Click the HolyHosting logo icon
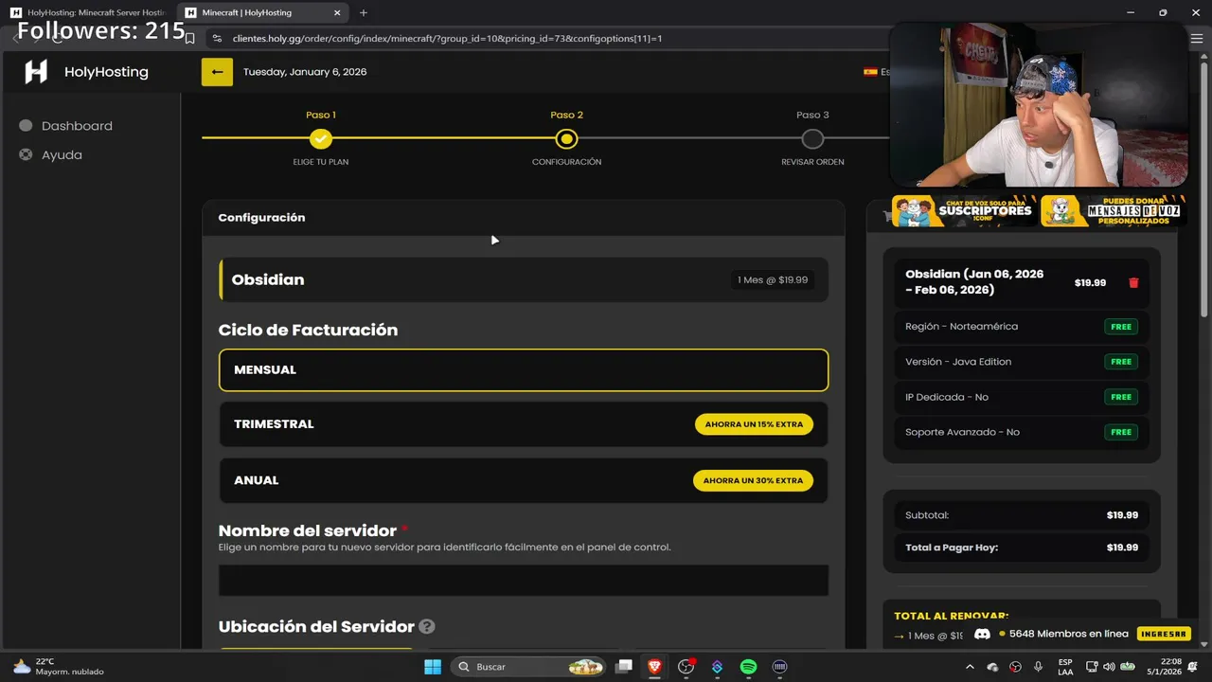 [x=36, y=72]
